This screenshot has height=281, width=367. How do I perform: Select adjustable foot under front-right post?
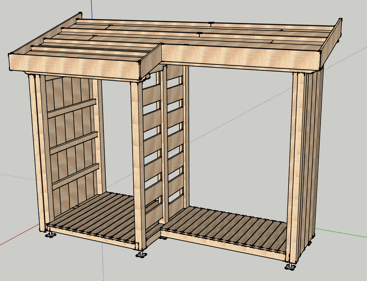(290, 267)
